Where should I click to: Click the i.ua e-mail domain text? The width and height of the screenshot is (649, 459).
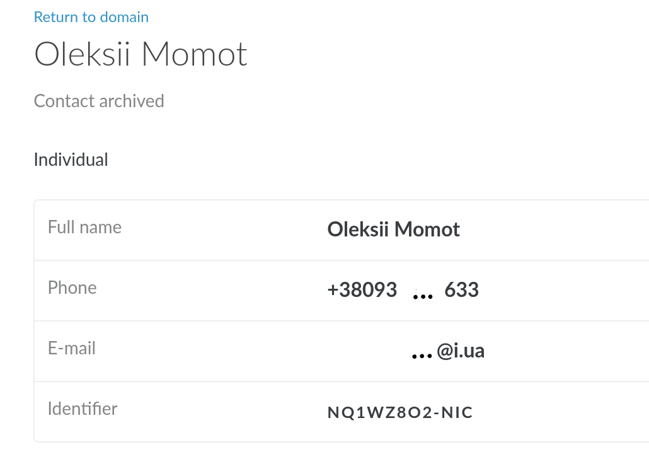(x=469, y=350)
